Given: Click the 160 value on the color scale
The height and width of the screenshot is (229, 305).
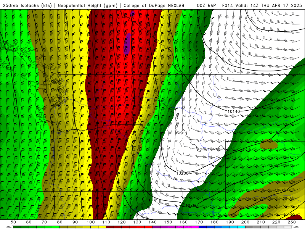Looking at the screenshot, I should [x=183, y=222].
